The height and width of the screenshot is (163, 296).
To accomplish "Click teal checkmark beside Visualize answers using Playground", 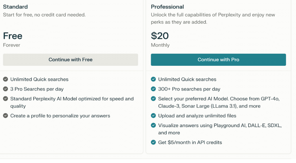I will point(153,125).
